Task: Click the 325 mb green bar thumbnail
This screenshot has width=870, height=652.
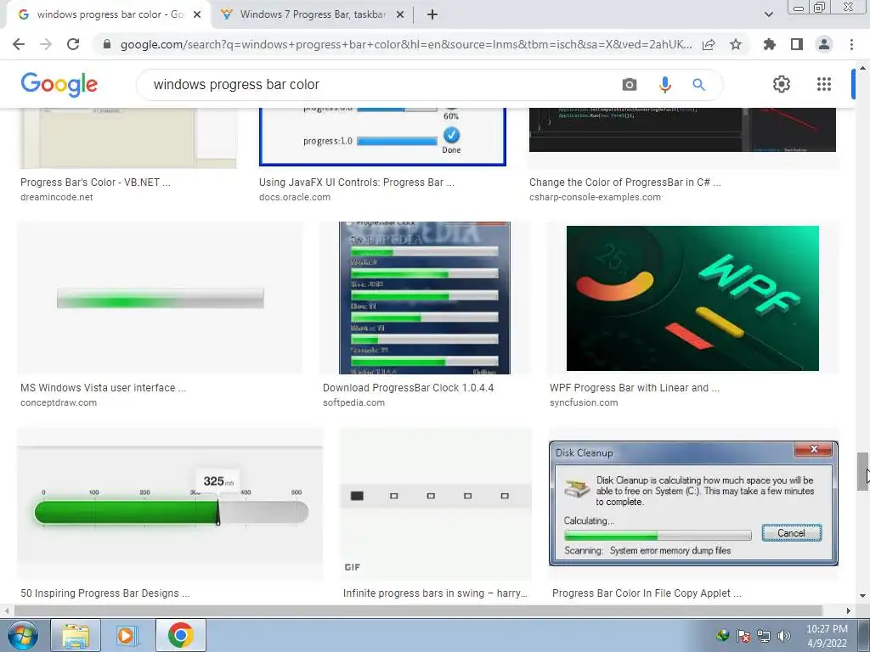Action: pos(170,504)
